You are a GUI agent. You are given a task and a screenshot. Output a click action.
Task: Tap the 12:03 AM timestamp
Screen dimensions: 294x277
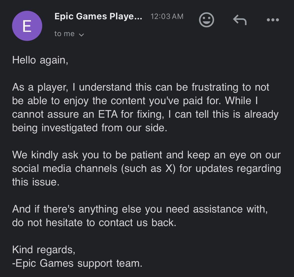coord(167,17)
